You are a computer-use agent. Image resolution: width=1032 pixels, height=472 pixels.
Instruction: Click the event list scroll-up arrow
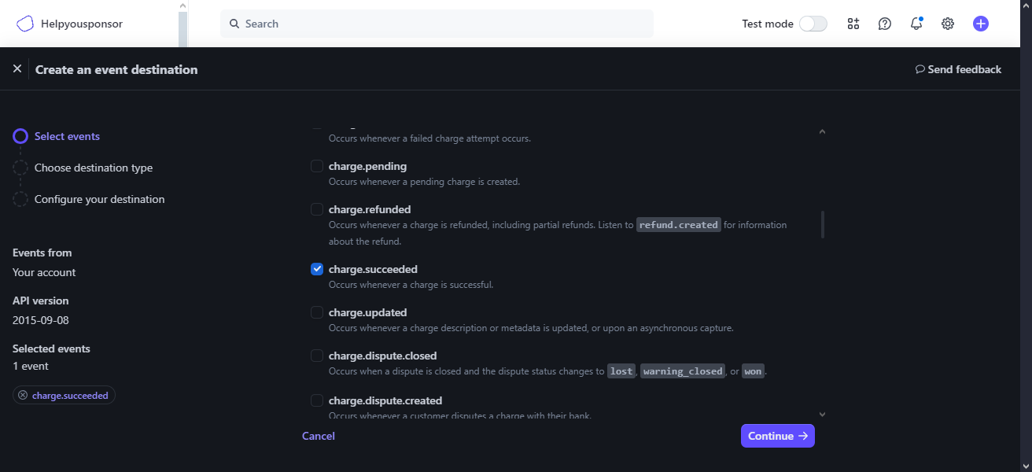click(x=822, y=131)
